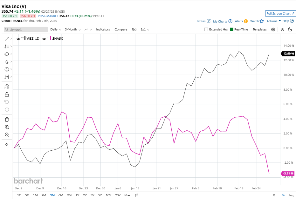Open the Daily frequency dropdown

point(55,29)
